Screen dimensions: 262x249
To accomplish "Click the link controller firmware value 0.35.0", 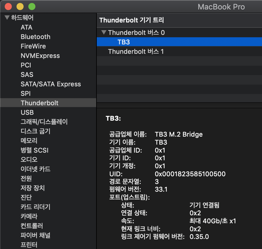I will tap(199, 237).
